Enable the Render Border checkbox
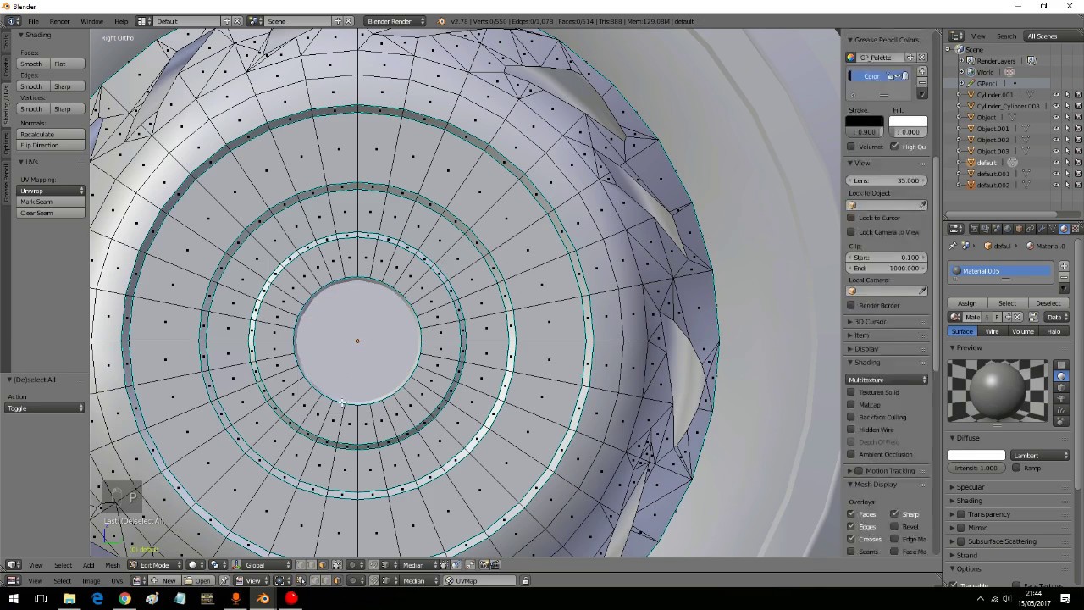This screenshot has height=610, width=1084. 852,305
